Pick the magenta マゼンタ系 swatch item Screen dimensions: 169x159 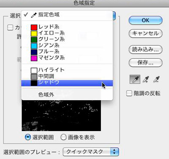tap(67, 58)
